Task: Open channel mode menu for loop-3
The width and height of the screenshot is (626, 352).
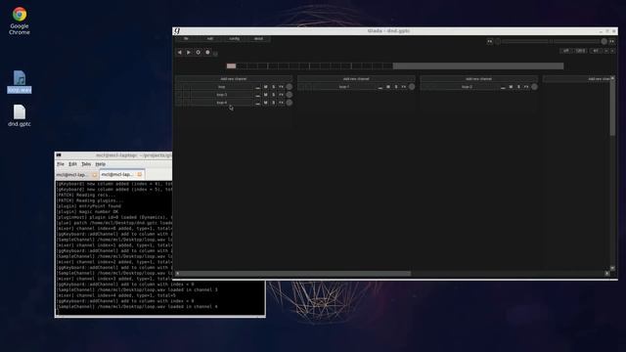Action: point(257,95)
